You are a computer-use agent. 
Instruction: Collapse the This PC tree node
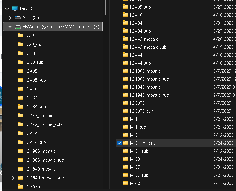coord(7,9)
